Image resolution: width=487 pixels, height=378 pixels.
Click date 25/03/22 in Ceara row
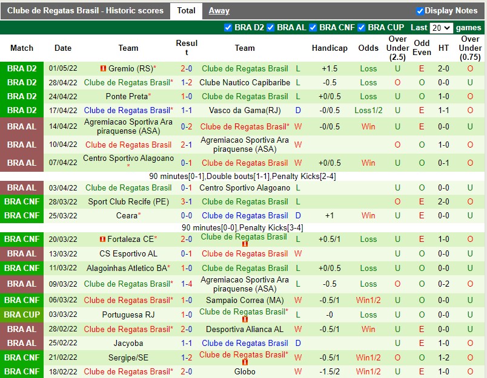coord(63,215)
